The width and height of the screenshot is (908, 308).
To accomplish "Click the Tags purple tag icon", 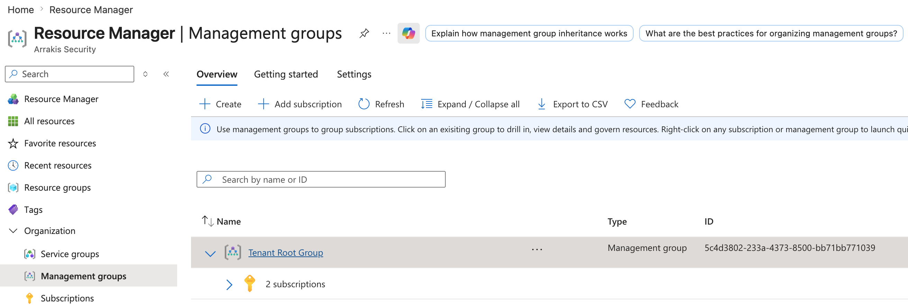I will (x=13, y=210).
